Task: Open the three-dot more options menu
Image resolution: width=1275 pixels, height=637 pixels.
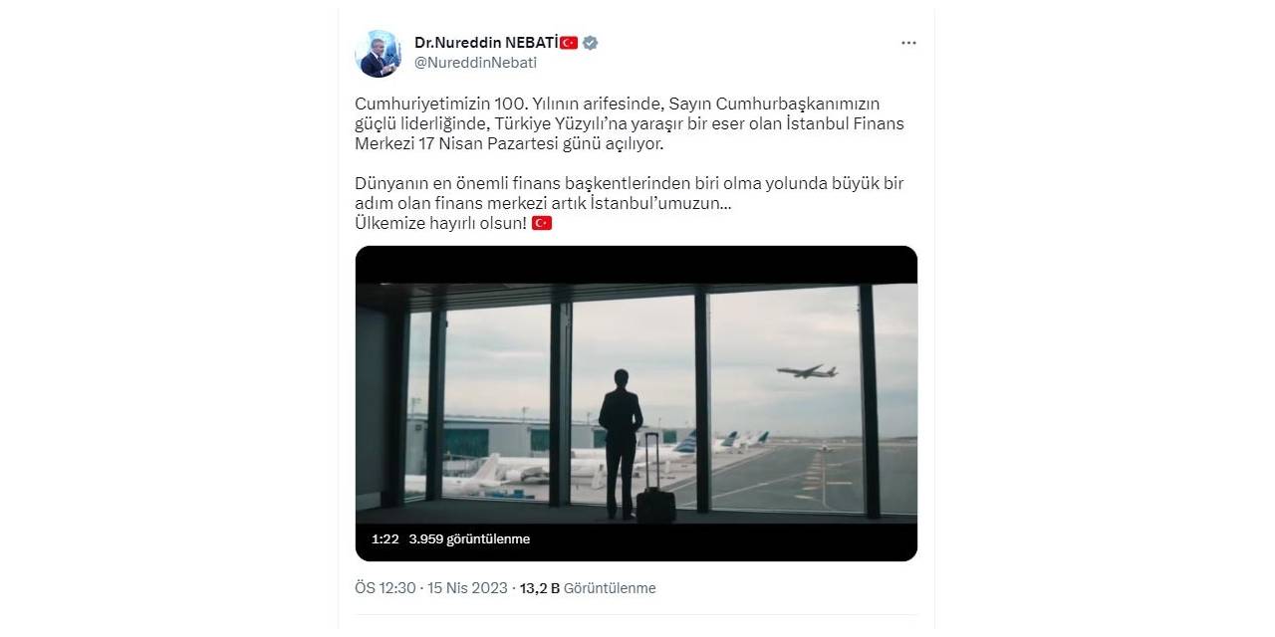Action: click(x=908, y=43)
